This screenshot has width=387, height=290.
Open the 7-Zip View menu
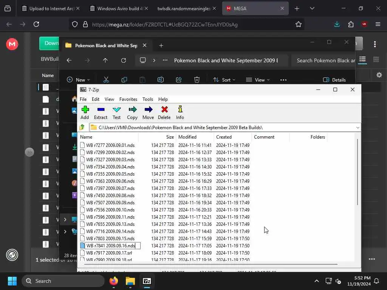click(x=109, y=99)
